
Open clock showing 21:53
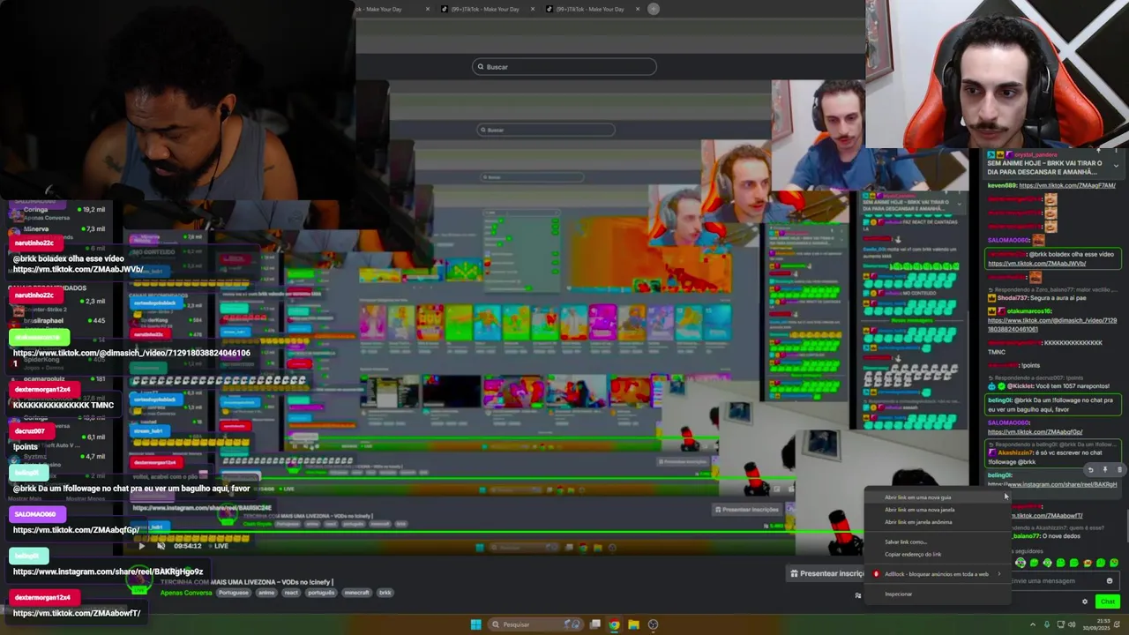pyautogui.click(x=1096, y=624)
